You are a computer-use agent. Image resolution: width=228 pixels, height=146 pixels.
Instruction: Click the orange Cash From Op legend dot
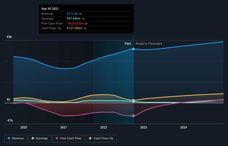90,138
